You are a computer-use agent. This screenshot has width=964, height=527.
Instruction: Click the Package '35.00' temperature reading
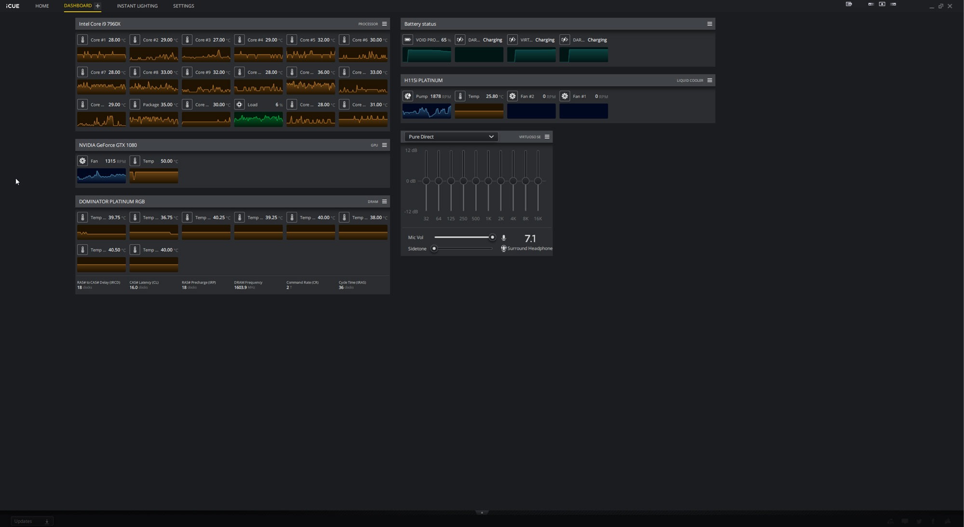coord(166,105)
